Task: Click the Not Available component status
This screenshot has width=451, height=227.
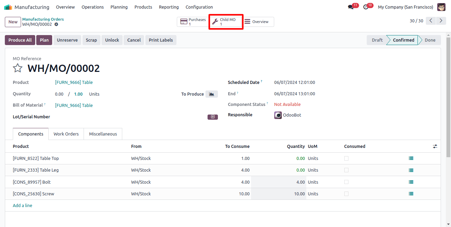Action: pyautogui.click(x=287, y=105)
